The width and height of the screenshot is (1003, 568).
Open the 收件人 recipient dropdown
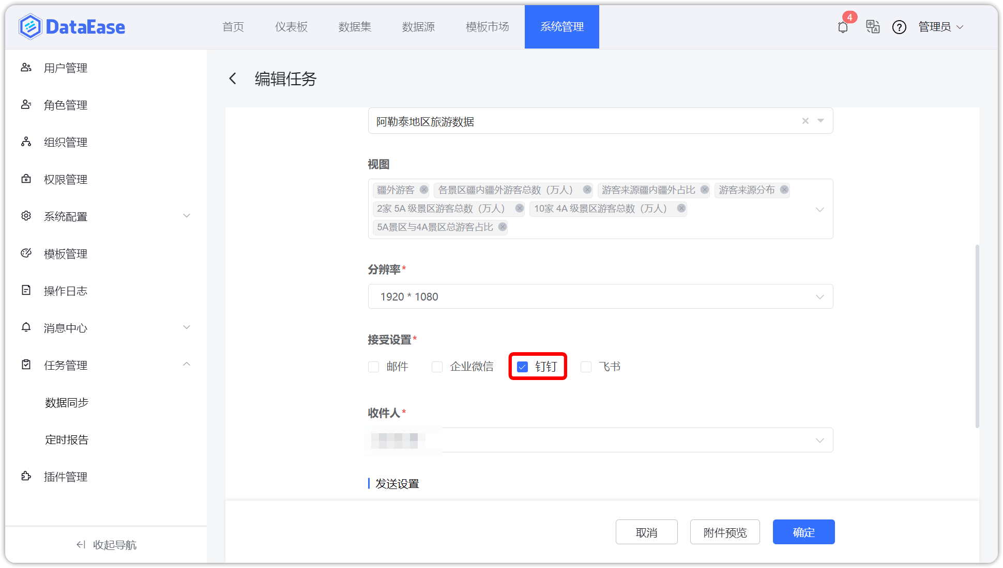[x=819, y=440]
